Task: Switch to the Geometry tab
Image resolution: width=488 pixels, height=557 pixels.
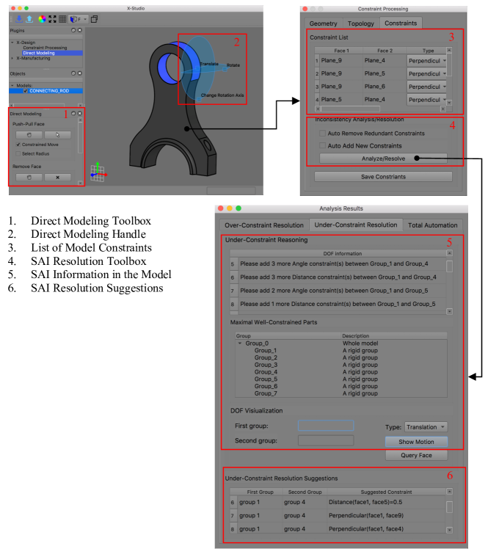Action: point(323,23)
